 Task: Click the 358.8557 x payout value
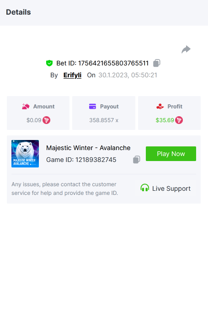[104, 120]
